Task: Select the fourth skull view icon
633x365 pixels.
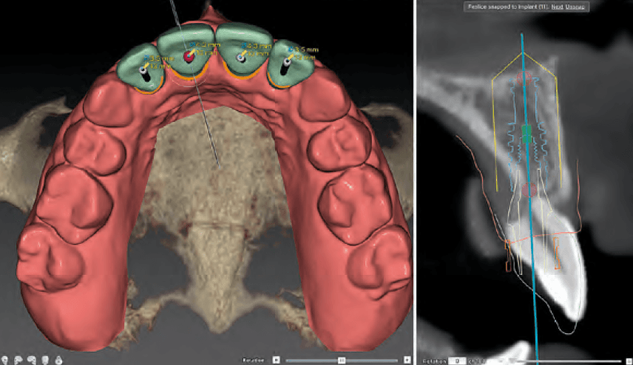Action: click(x=45, y=360)
